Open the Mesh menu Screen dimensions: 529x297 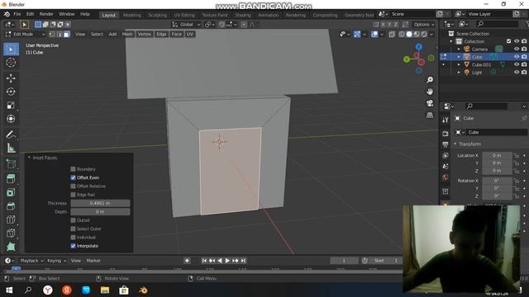coord(127,34)
